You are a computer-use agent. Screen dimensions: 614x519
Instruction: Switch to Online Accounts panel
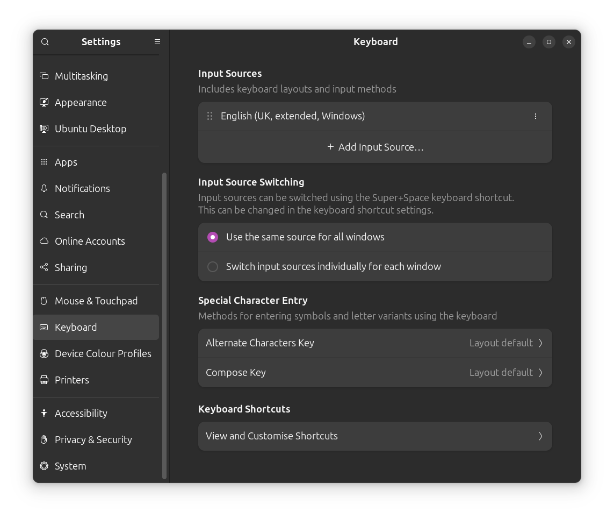(90, 241)
